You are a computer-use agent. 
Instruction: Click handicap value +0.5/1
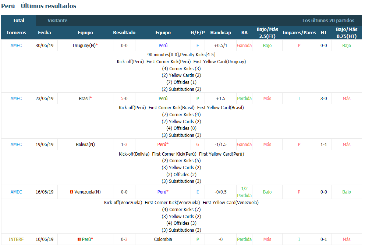click(220, 46)
